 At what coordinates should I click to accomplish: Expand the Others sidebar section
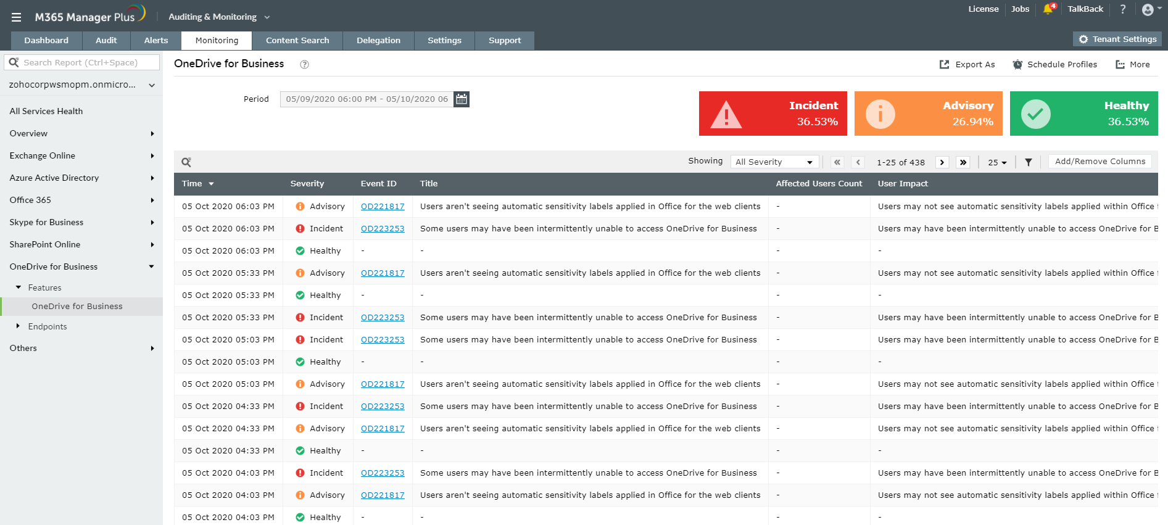[81, 348]
